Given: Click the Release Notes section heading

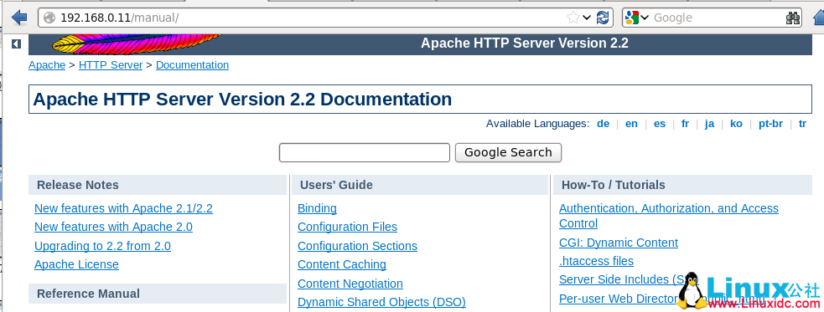Looking at the screenshot, I should pos(78,185).
